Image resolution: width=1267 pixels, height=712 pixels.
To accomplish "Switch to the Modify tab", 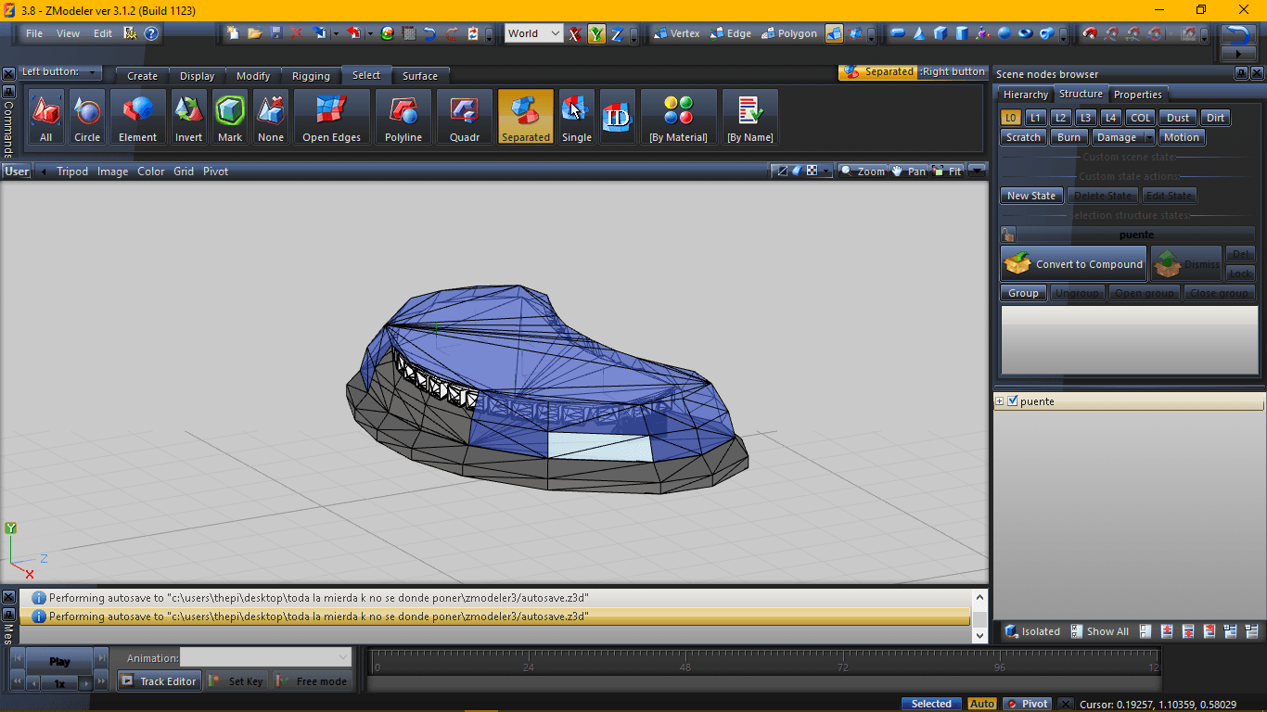I will [253, 76].
